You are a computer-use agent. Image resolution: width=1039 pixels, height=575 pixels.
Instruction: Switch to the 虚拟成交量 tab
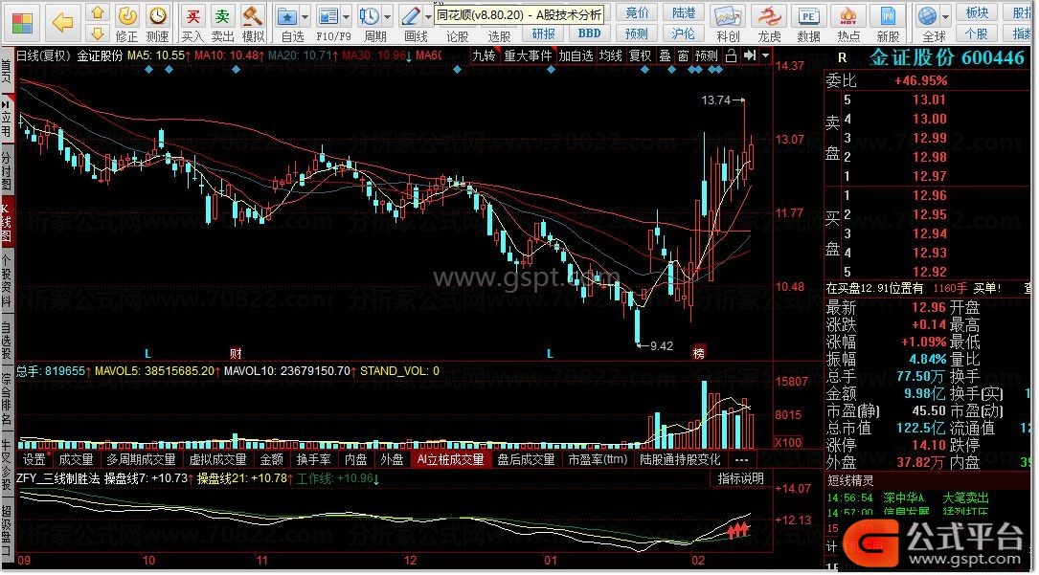click(x=218, y=459)
